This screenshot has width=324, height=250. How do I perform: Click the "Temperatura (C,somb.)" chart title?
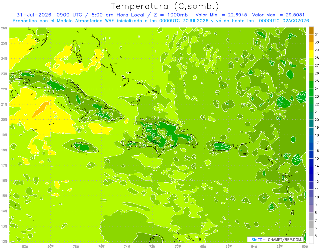tap(165, 6)
